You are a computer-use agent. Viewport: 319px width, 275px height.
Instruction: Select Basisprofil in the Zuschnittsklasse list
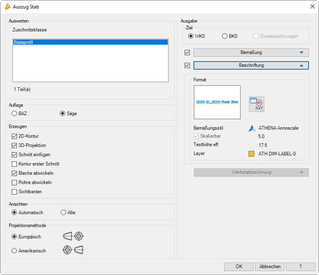coord(90,42)
